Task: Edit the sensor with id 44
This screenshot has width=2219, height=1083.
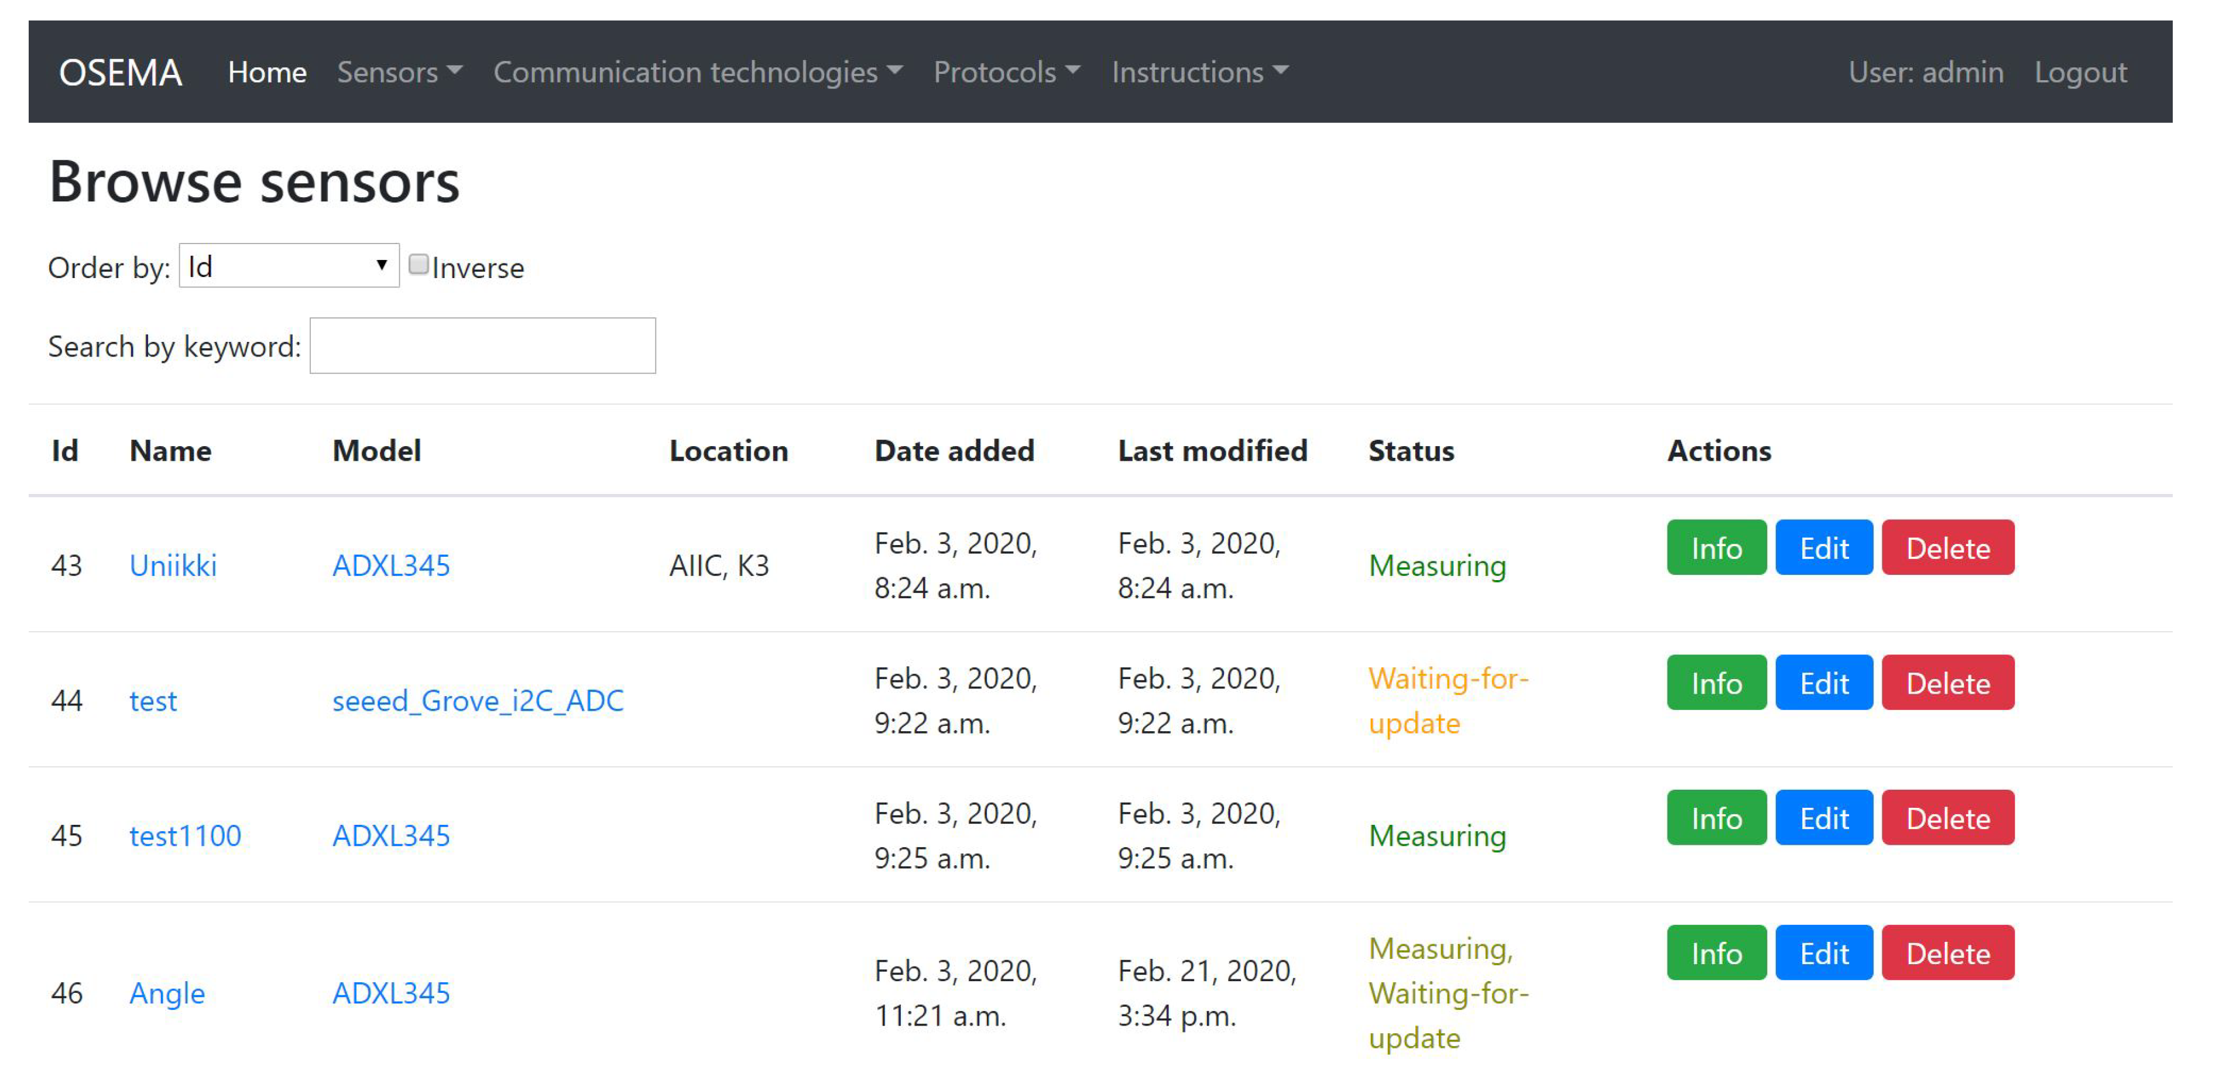Action: click(x=1823, y=683)
